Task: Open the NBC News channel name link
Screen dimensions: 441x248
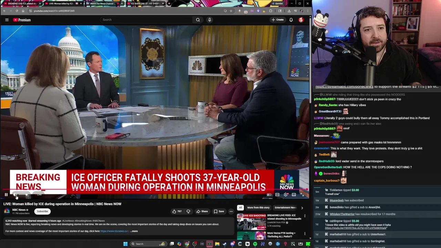Action: coord(19,210)
